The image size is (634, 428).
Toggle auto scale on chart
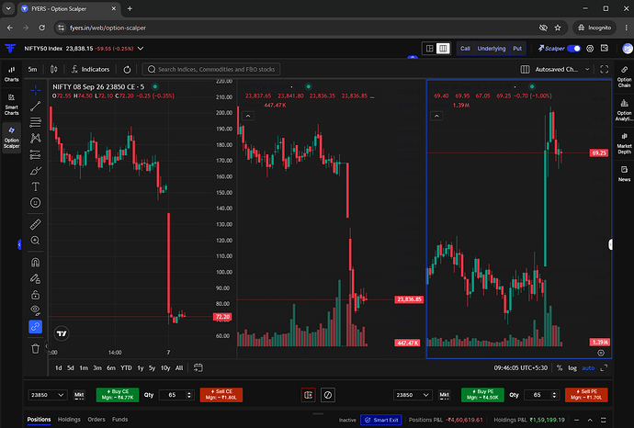coord(588,367)
